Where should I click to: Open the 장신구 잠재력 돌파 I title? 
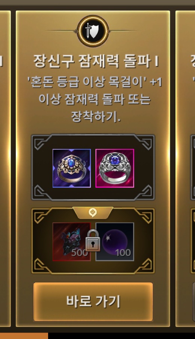[x=96, y=61]
